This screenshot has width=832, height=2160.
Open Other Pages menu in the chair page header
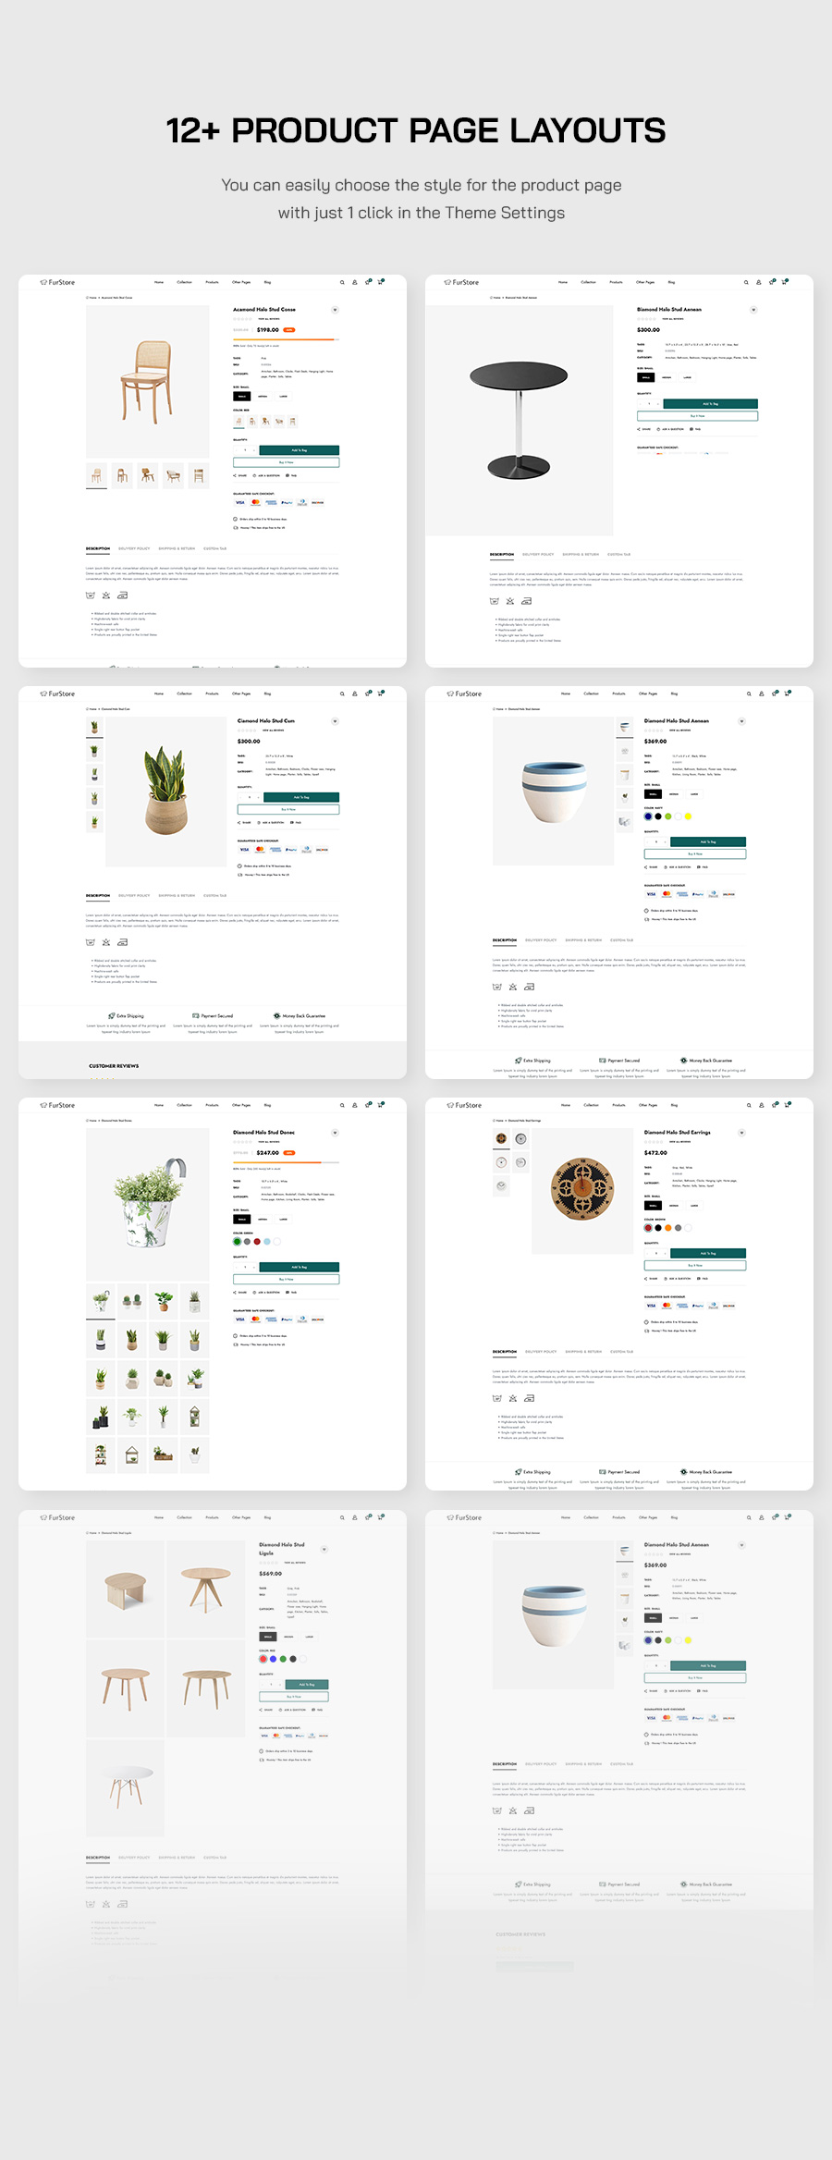point(241,282)
